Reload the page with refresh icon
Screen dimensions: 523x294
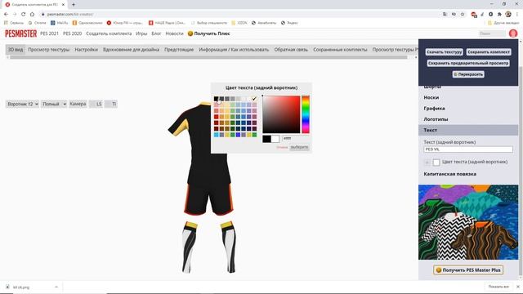(24, 15)
